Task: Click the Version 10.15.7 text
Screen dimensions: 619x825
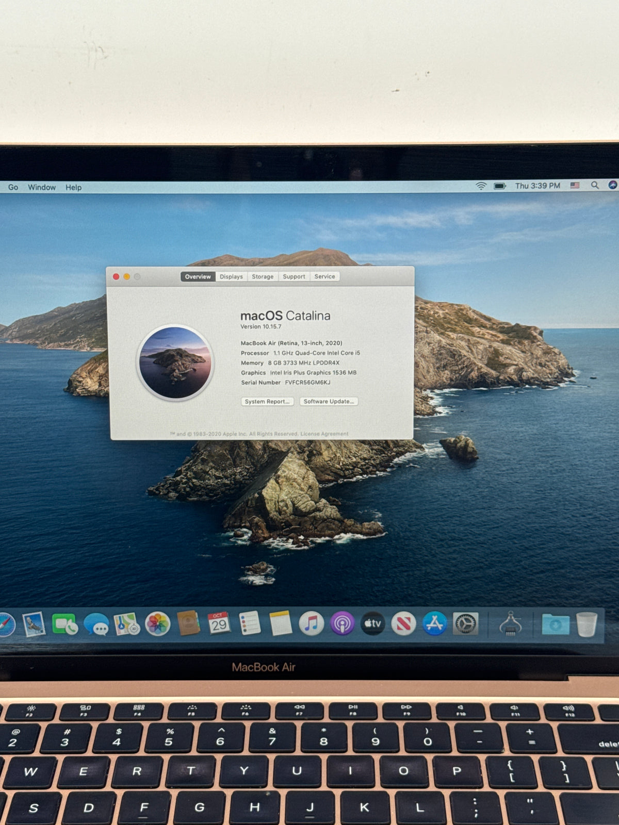Action: click(261, 326)
